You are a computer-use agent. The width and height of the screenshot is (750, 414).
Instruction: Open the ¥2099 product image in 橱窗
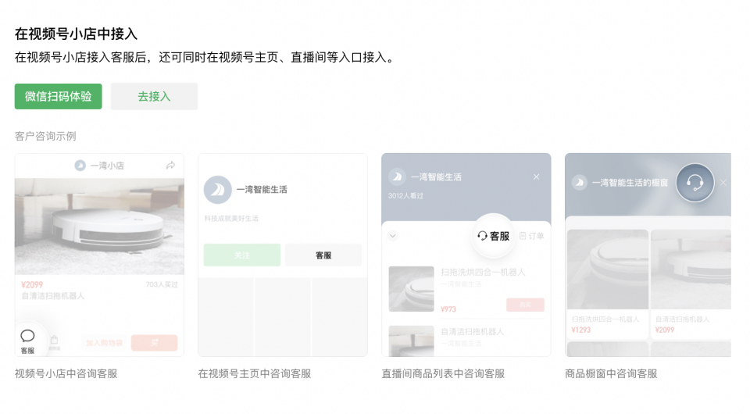tap(691, 269)
